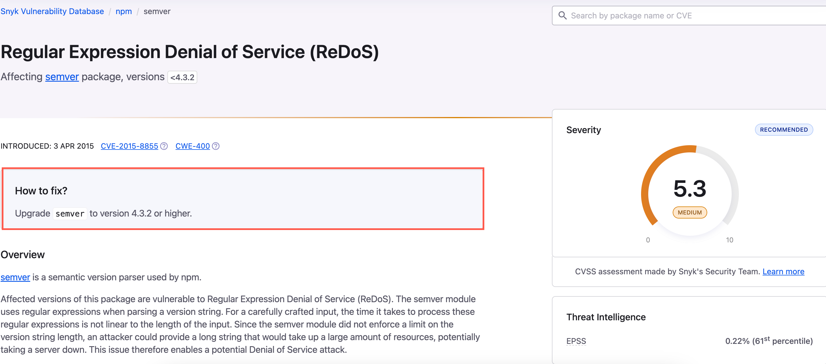Click the semver code tag in fix box
The height and width of the screenshot is (364, 826).
pyautogui.click(x=70, y=213)
